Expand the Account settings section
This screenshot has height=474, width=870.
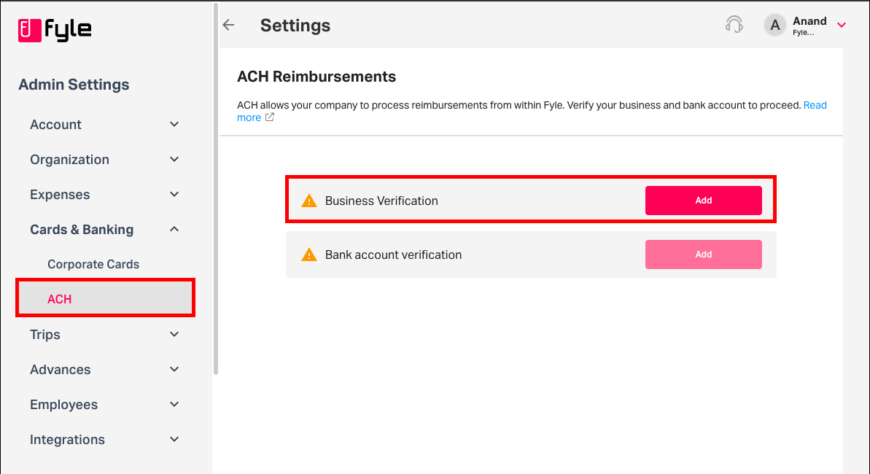[x=174, y=125]
